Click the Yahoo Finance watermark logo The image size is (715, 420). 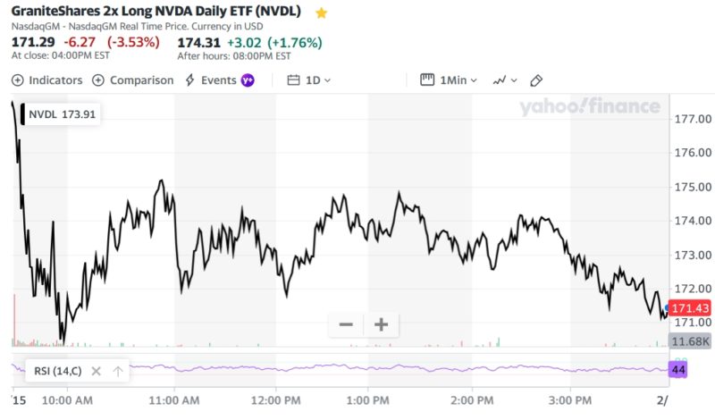pyautogui.click(x=590, y=107)
